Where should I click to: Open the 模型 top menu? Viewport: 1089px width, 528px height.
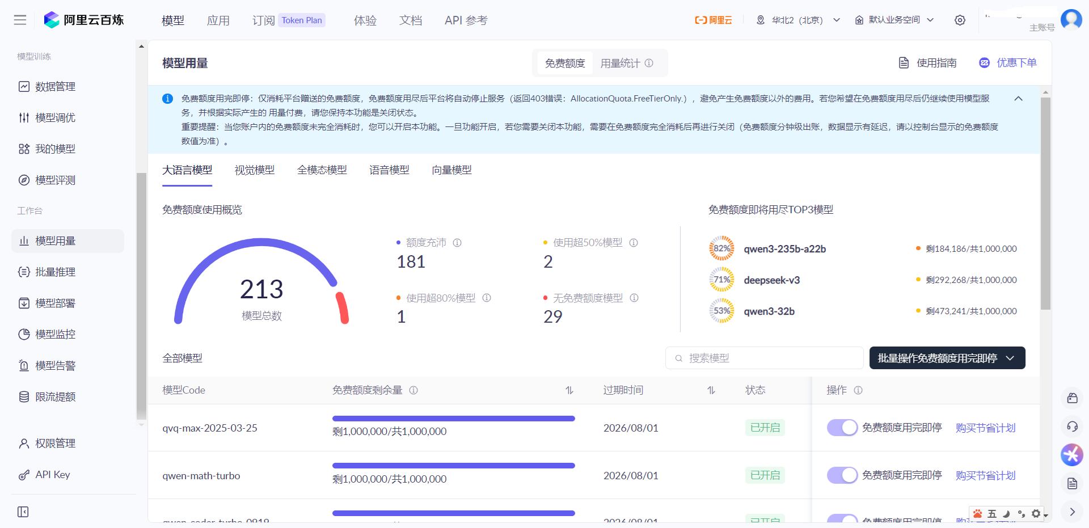[x=173, y=20]
